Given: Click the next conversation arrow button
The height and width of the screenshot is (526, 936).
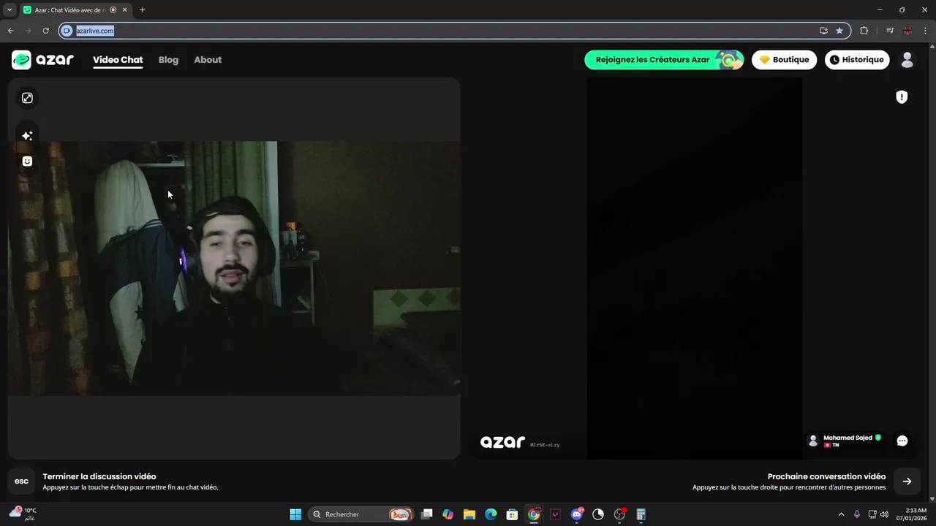Looking at the screenshot, I should pos(907,481).
